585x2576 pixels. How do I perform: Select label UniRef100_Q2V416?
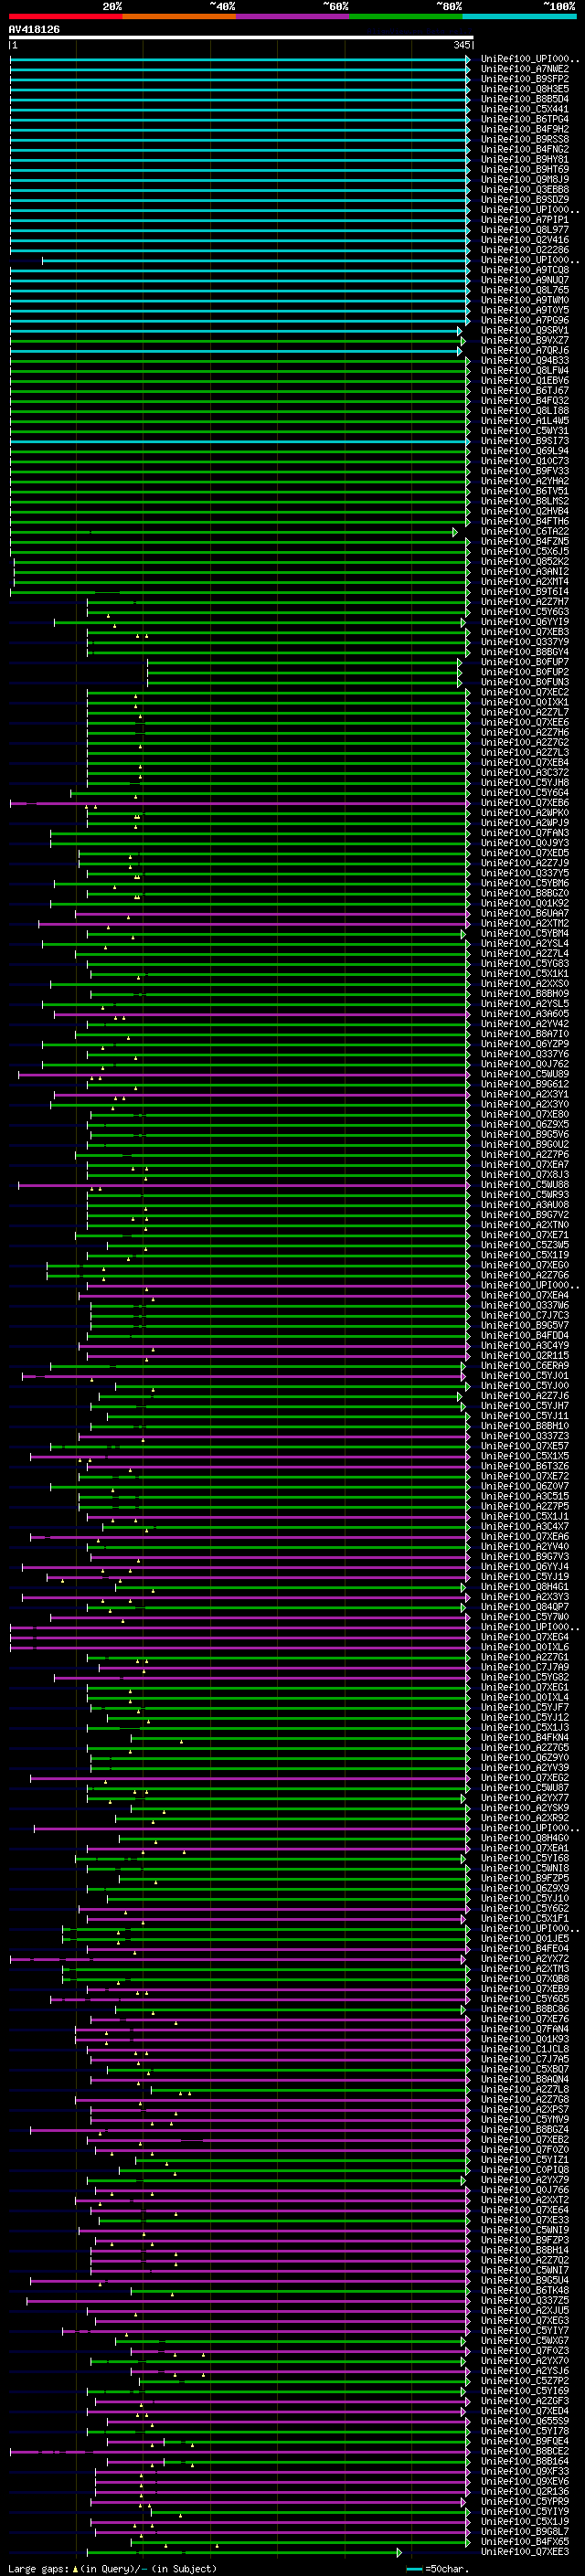(x=525, y=240)
